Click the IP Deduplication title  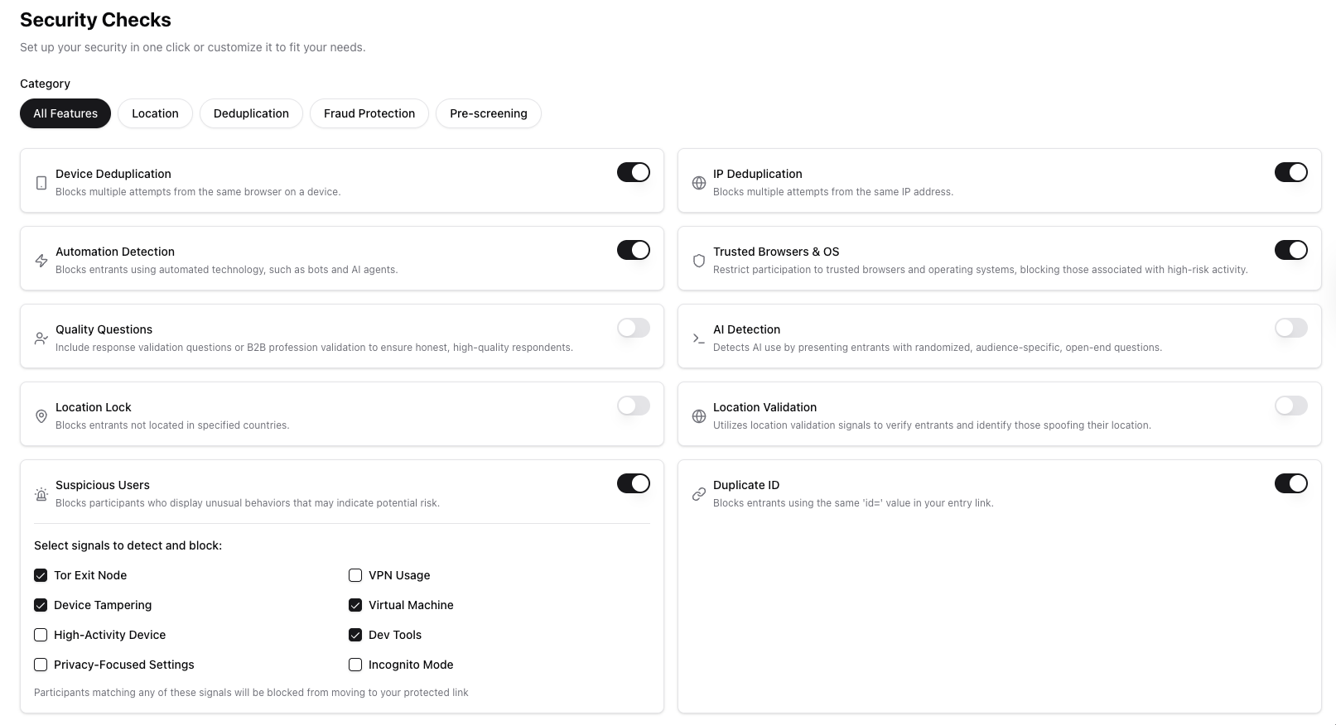click(758, 174)
